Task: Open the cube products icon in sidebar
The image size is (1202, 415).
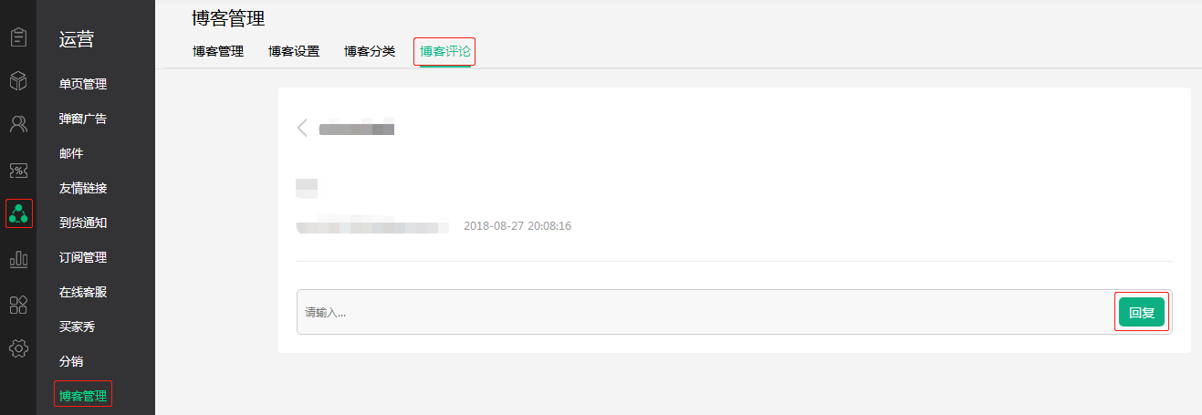Action: [x=18, y=81]
